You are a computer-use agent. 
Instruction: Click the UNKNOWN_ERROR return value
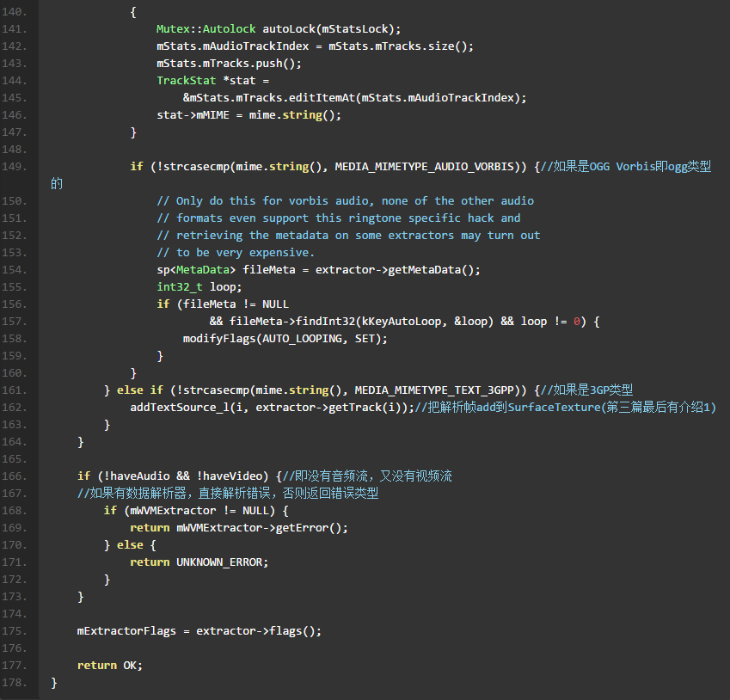[x=222, y=562]
